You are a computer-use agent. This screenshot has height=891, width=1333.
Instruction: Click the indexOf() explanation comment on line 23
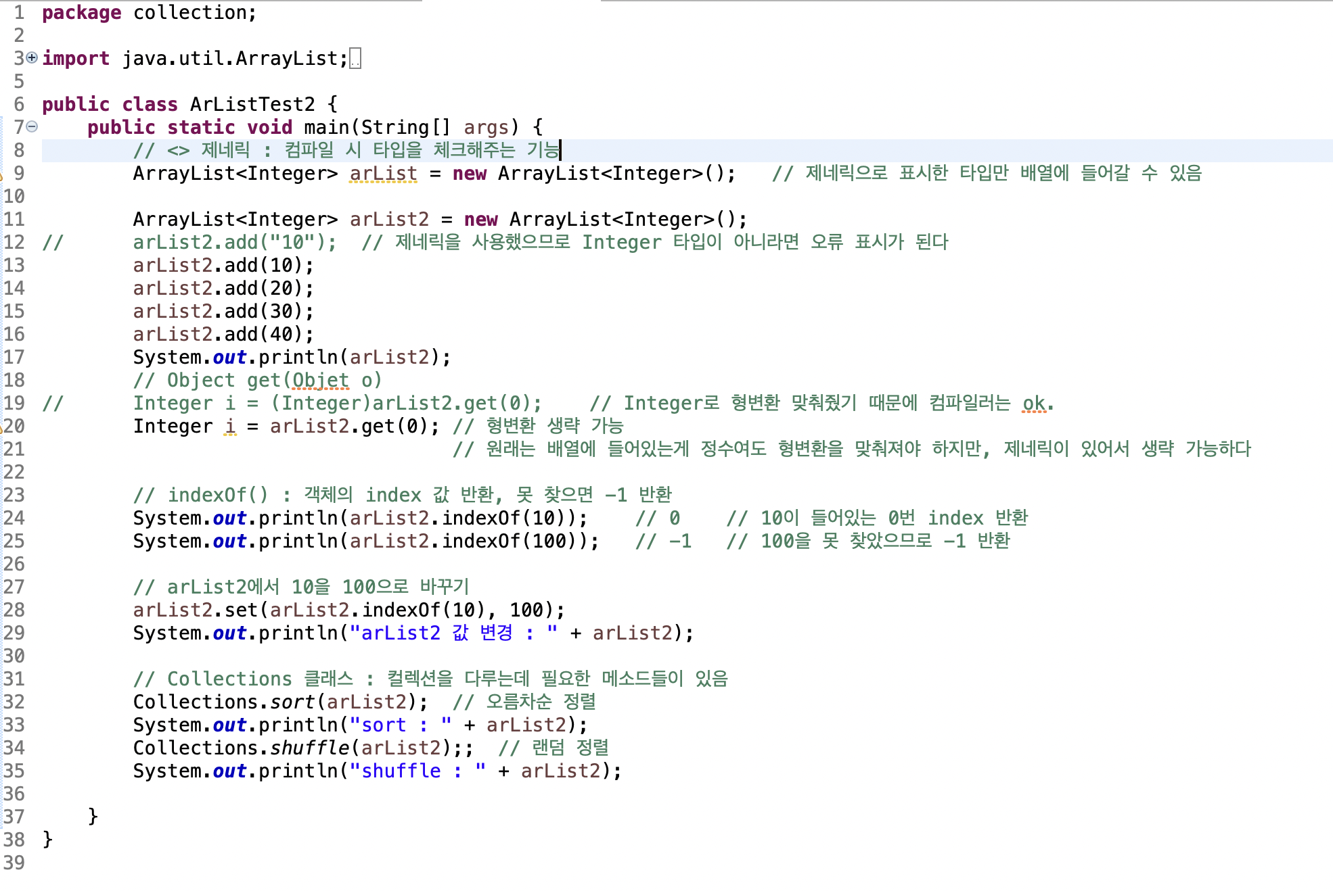403,496
